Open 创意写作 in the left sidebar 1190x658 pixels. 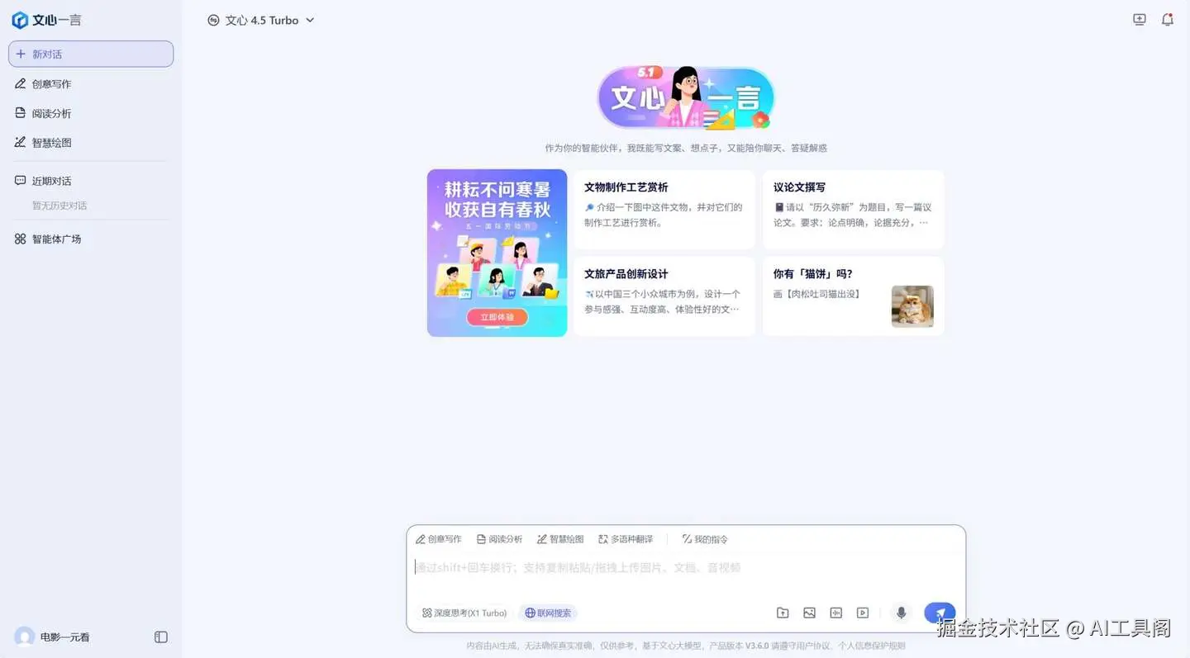pyautogui.click(x=43, y=83)
